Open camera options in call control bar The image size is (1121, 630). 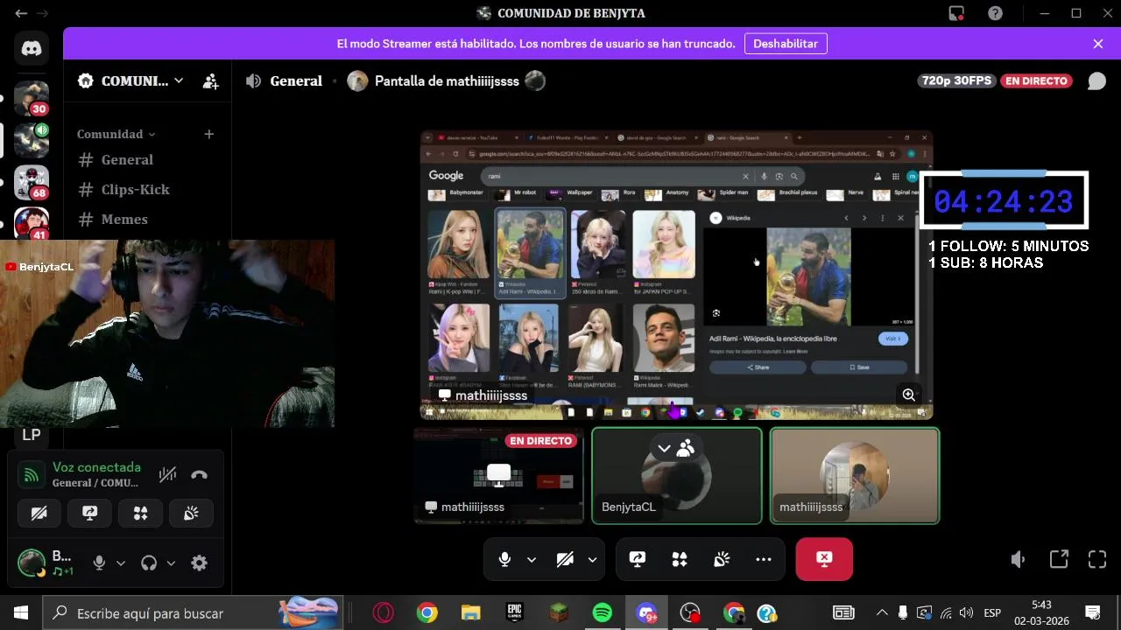592,559
